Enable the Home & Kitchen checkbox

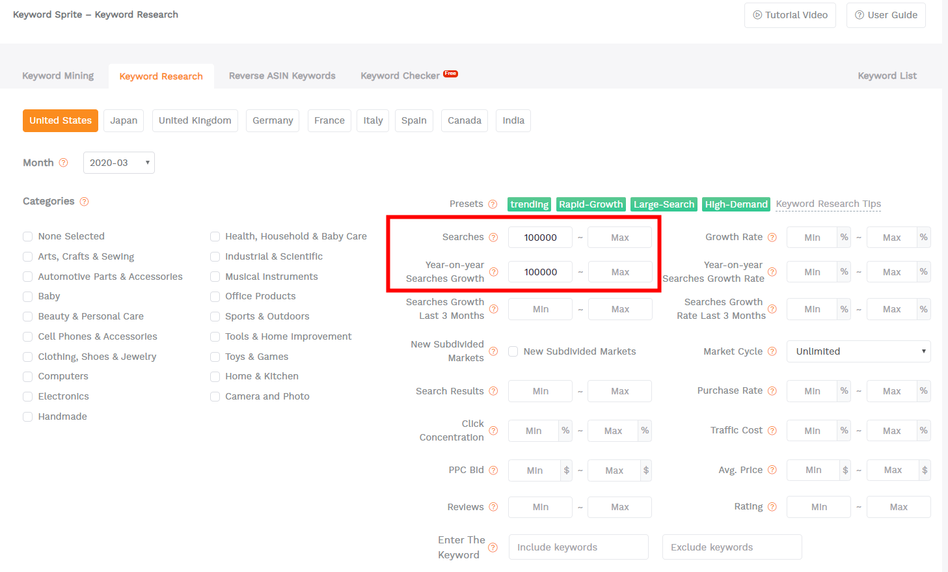point(215,377)
